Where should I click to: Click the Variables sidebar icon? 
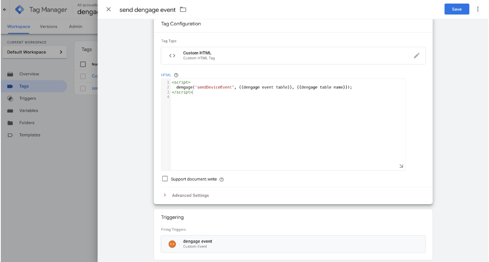pyautogui.click(x=11, y=110)
